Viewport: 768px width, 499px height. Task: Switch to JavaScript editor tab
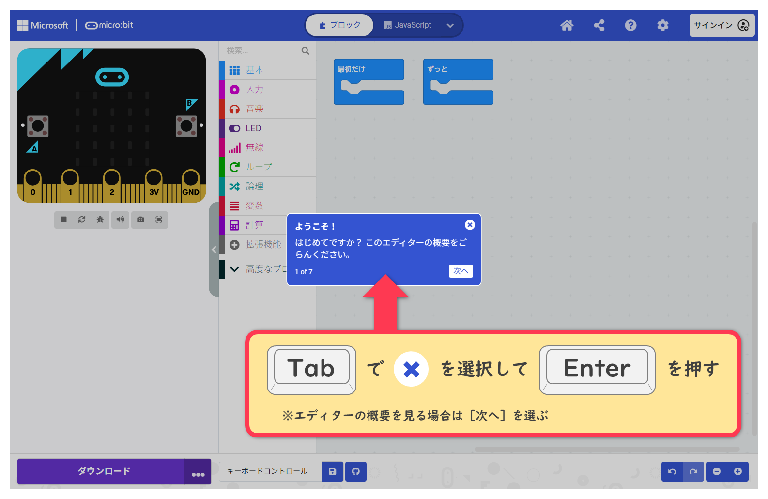pos(407,25)
